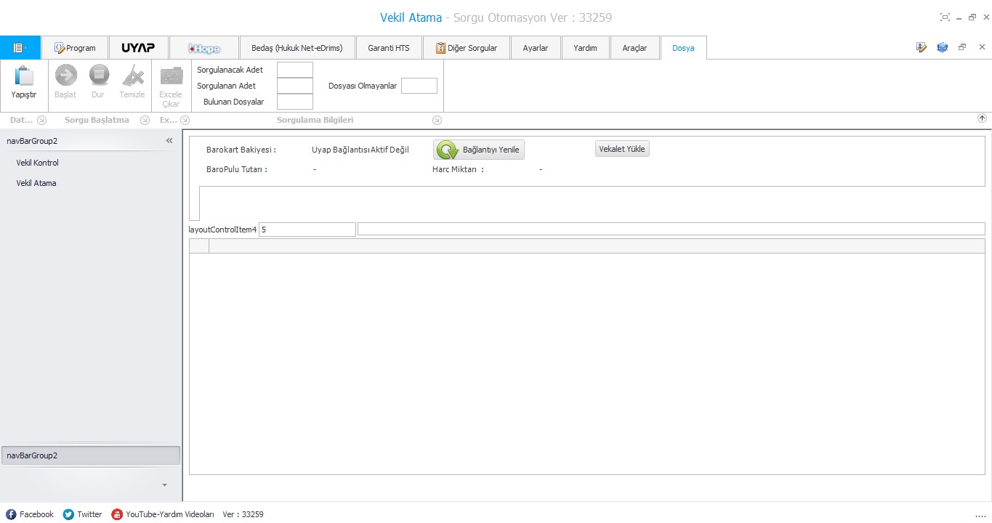Open the navigation pane options dropdown arrow
Viewport: 992px width, 523px height.
pyautogui.click(x=164, y=485)
